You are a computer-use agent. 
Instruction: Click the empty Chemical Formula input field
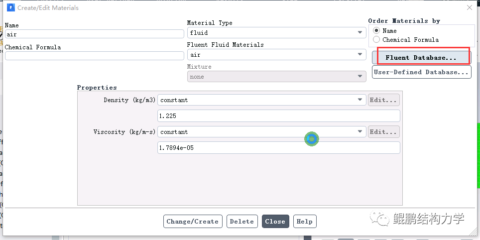(94, 56)
